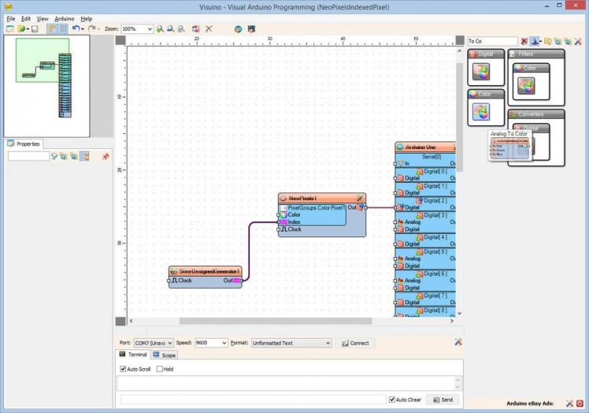Open the Arduino menu
The image size is (589, 413).
coord(65,18)
